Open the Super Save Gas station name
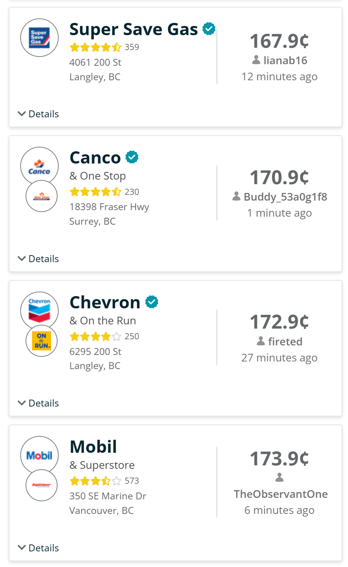This screenshot has height=567, width=348. (134, 29)
